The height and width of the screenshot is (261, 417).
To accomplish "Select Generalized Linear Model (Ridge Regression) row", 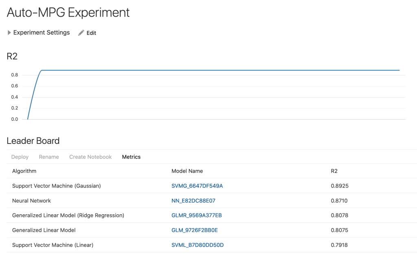I will coord(212,215).
